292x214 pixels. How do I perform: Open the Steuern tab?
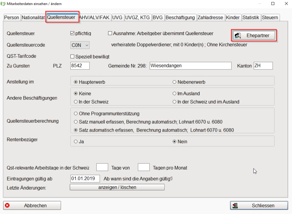270,18
